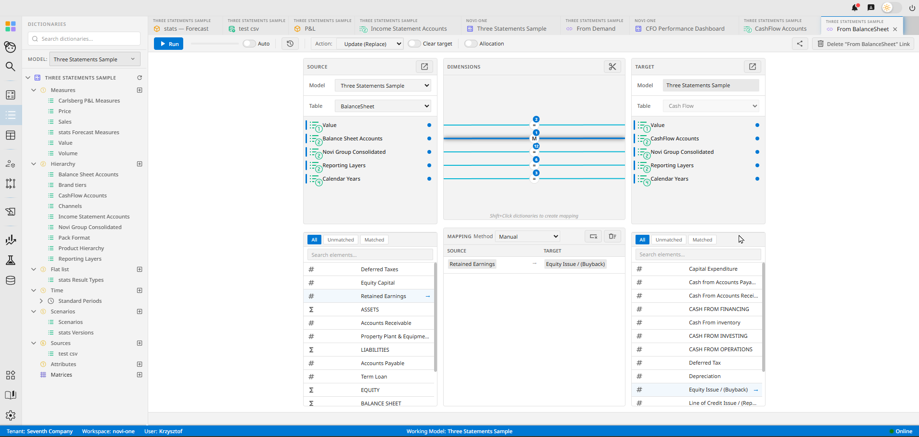Add a new Flat list dictionary
This screenshot has width=919, height=437.
140,269
